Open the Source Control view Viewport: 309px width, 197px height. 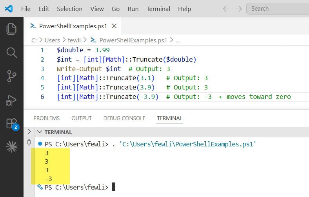point(11,76)
